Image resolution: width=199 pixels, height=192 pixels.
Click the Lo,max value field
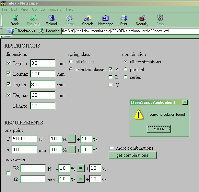click(43, 74)
